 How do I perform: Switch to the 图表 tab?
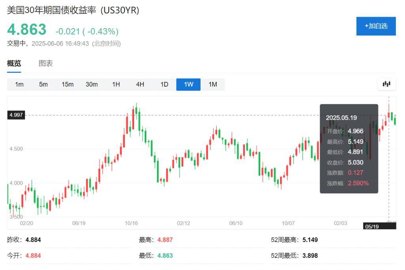(45, 63)
